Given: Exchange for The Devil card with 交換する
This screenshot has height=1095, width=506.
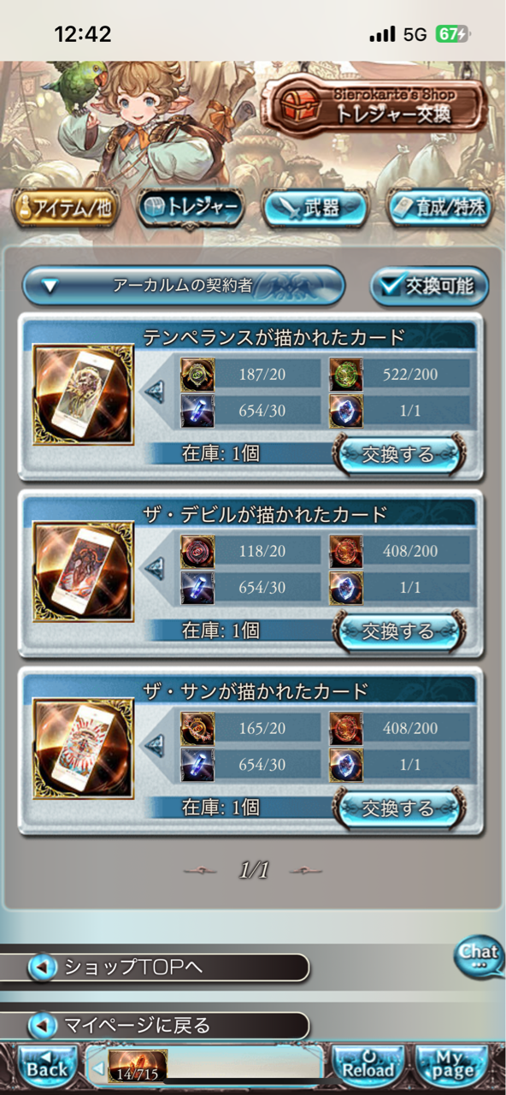Looking at the screenshot, I should pos(398,630).
